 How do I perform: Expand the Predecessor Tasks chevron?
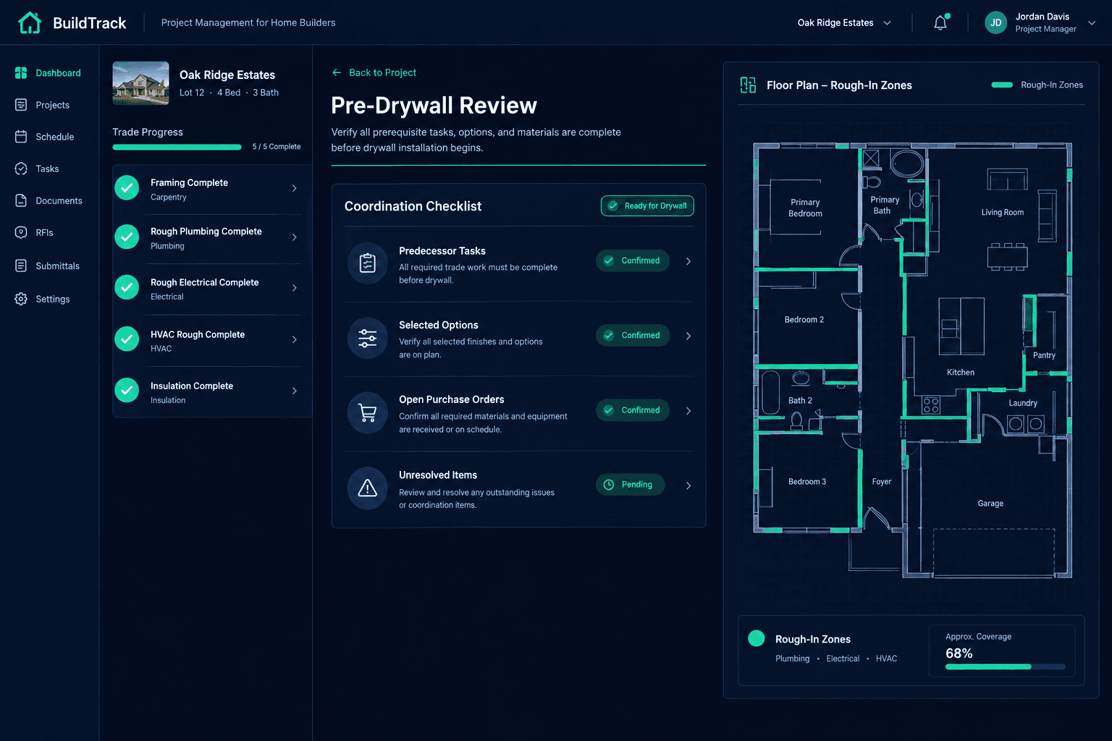688,261
